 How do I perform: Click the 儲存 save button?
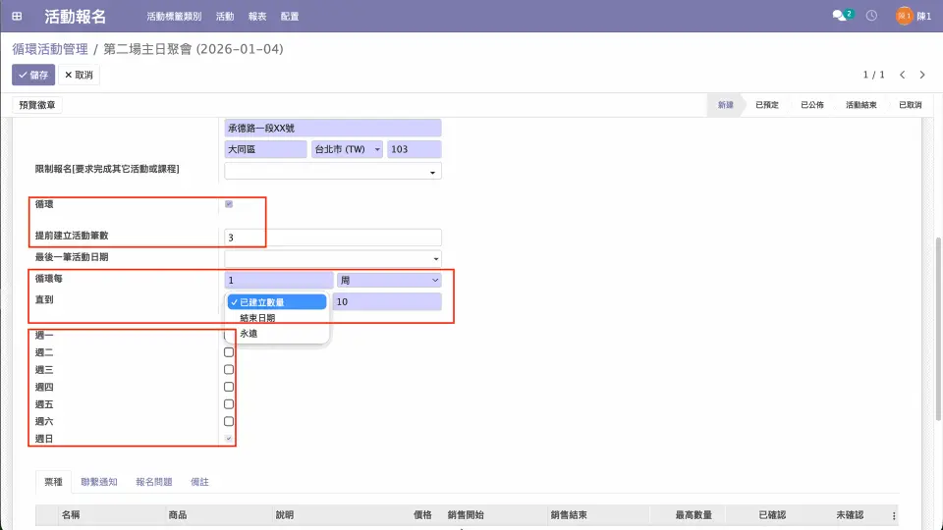[33, 75]
